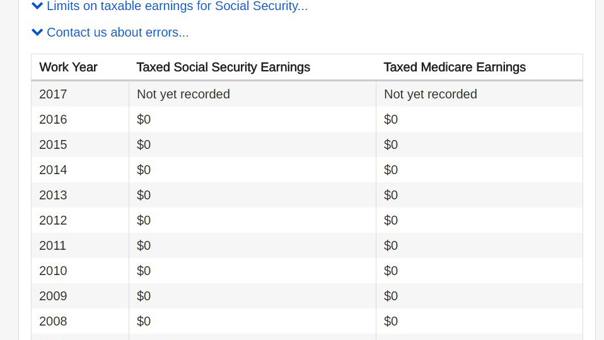Click the 2009 Social Security earnings value
The image size is (604, 340).
pos(144,296)
